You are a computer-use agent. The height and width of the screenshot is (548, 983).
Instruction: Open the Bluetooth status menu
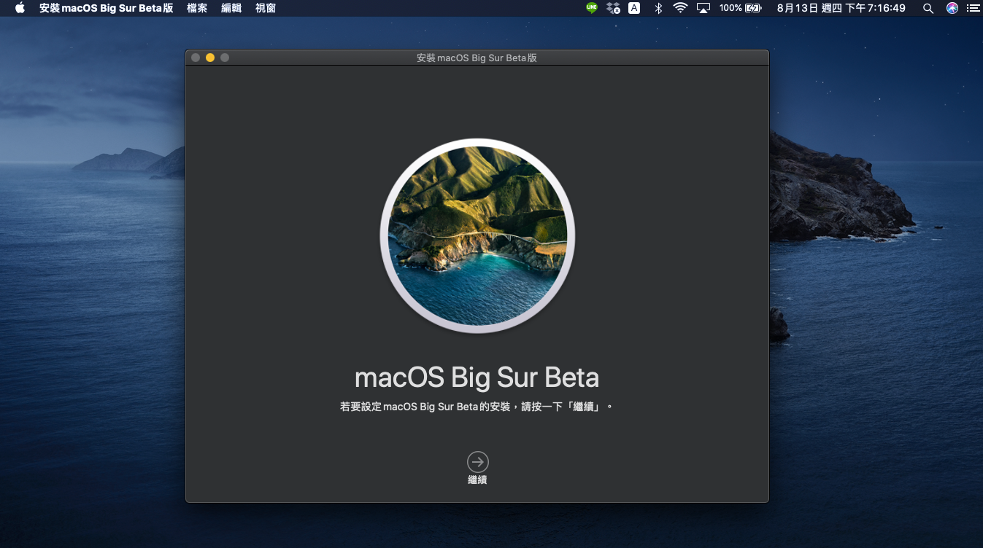pos(658,8)
